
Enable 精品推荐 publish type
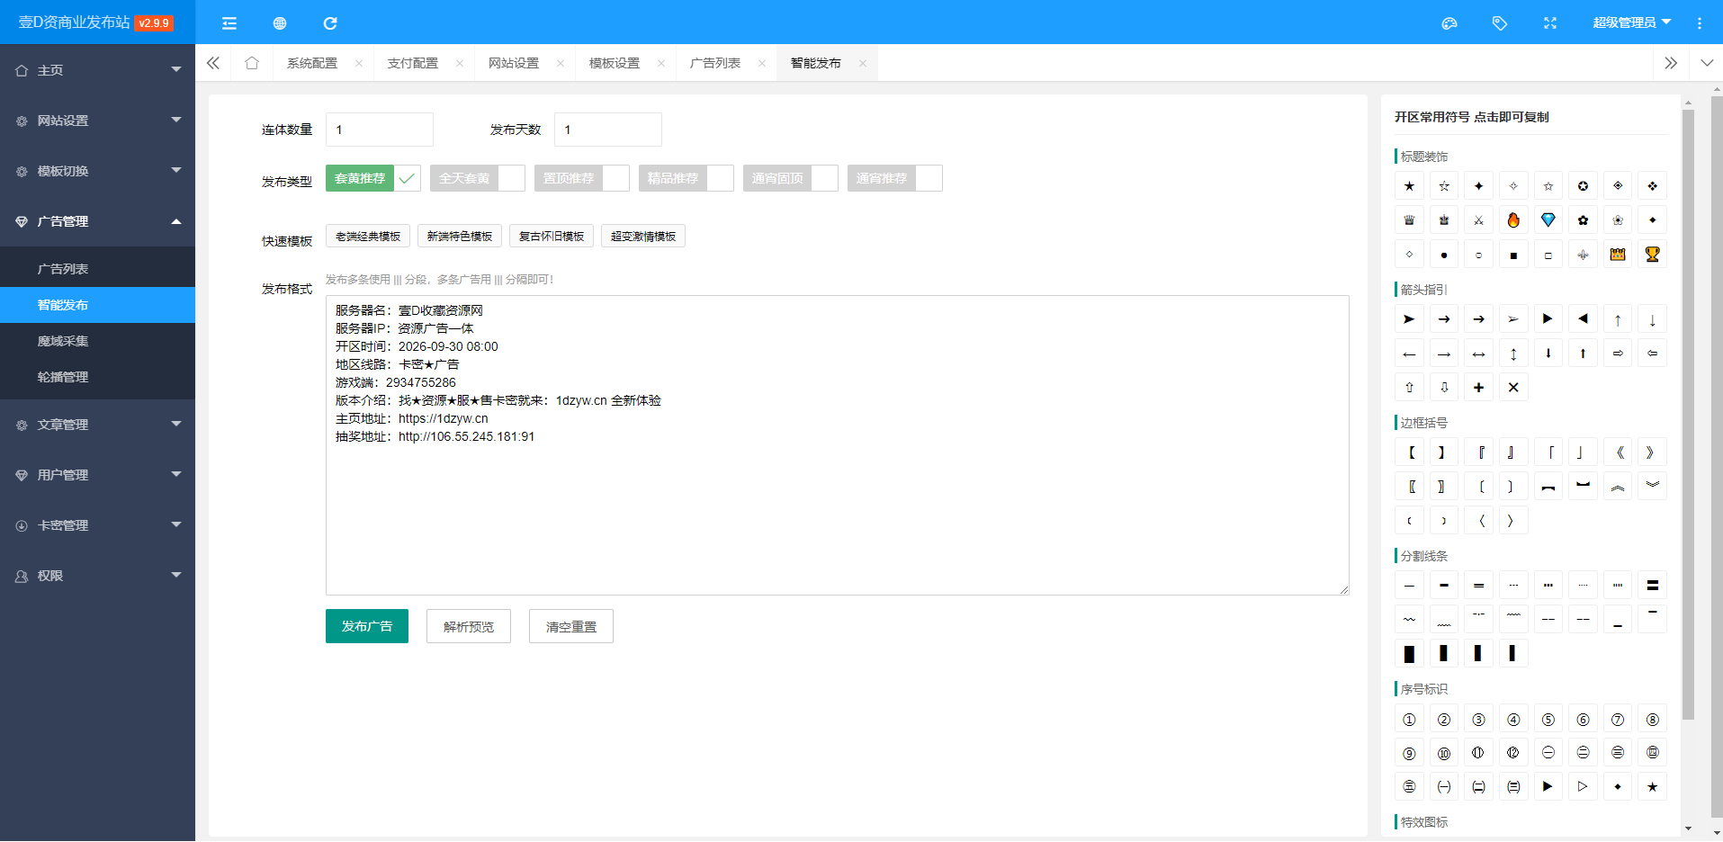click(686, 178)
